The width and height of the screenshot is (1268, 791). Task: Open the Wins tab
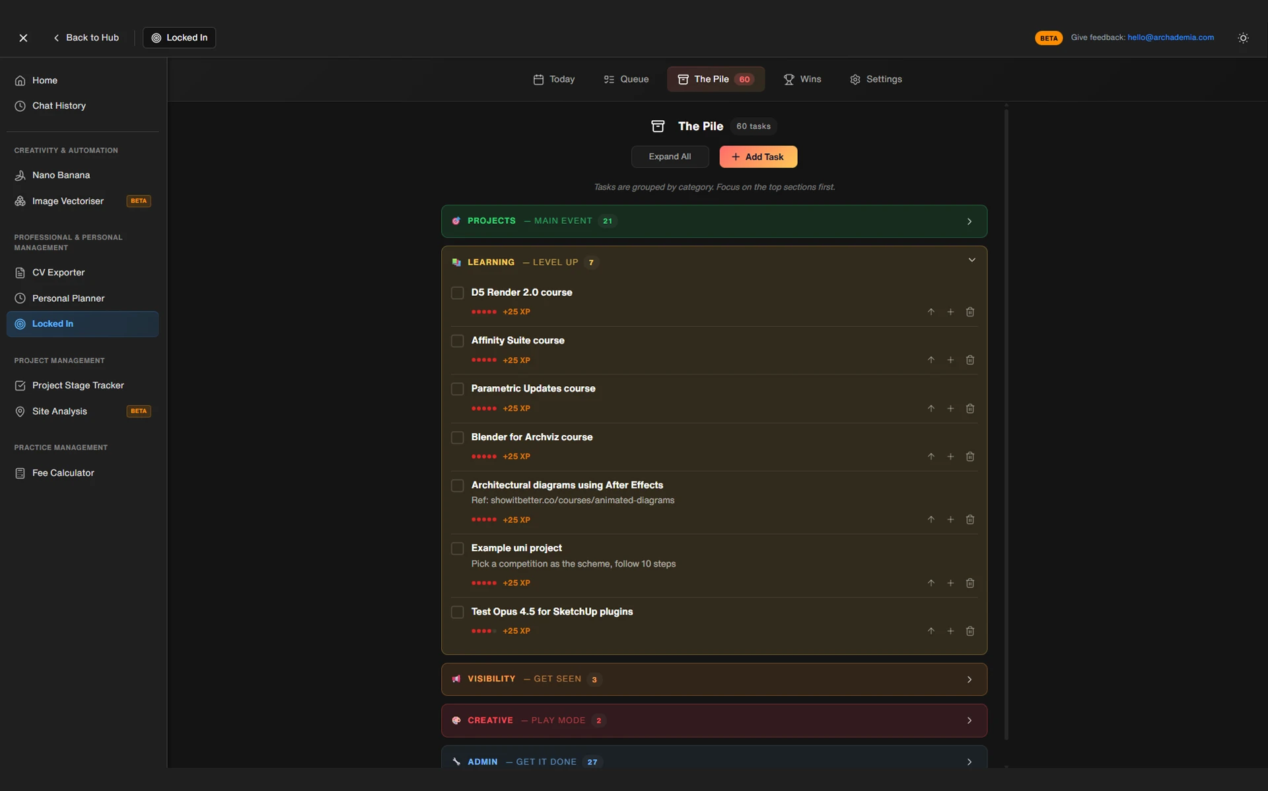coord(802,79)
